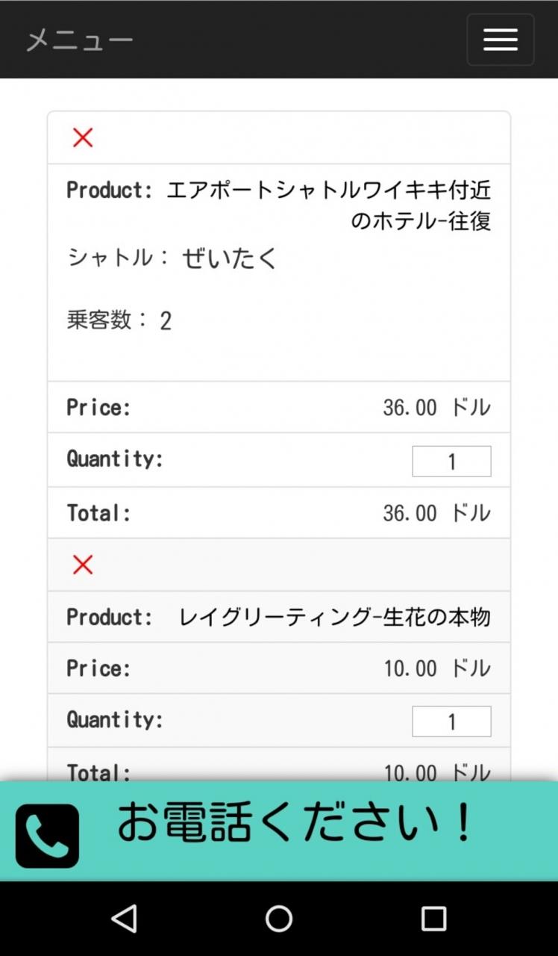Tap the お電話ください！ call banner text
558x956 pixels.
click(295, 822)
